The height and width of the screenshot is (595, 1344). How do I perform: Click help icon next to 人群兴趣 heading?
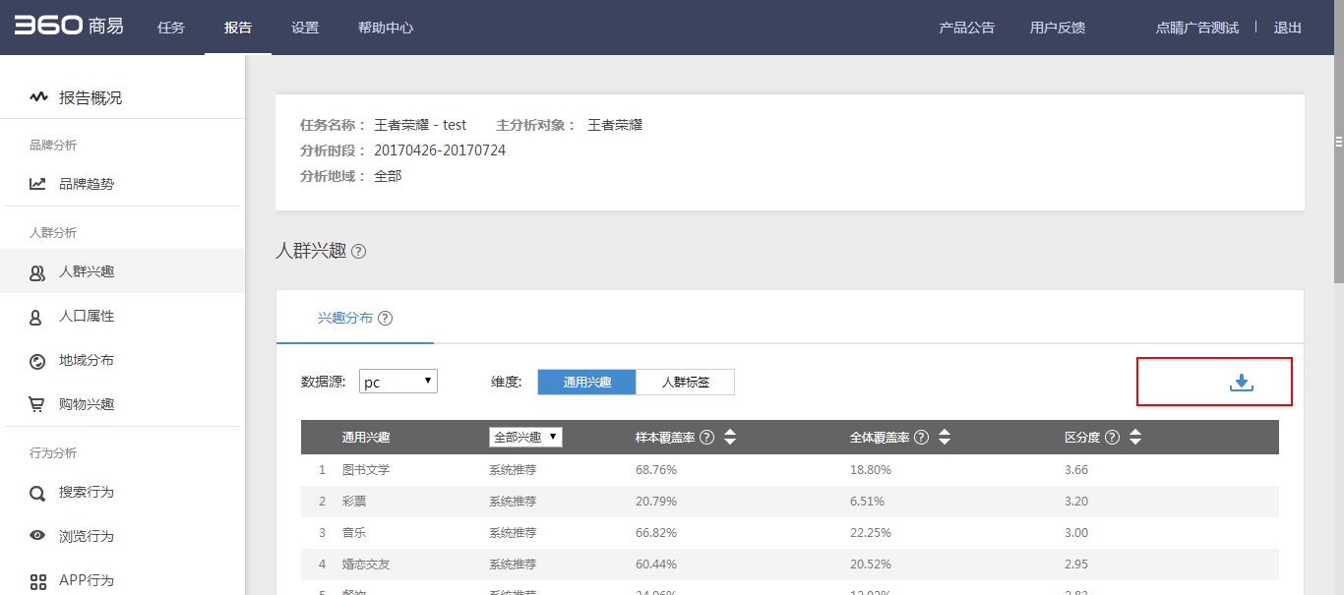358,252
